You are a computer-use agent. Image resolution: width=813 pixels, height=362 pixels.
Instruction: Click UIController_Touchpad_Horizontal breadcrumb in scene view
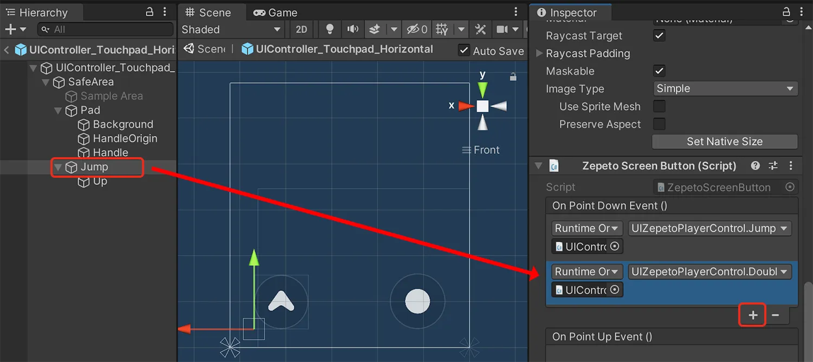pyautogui.click(x=337, y=49)
